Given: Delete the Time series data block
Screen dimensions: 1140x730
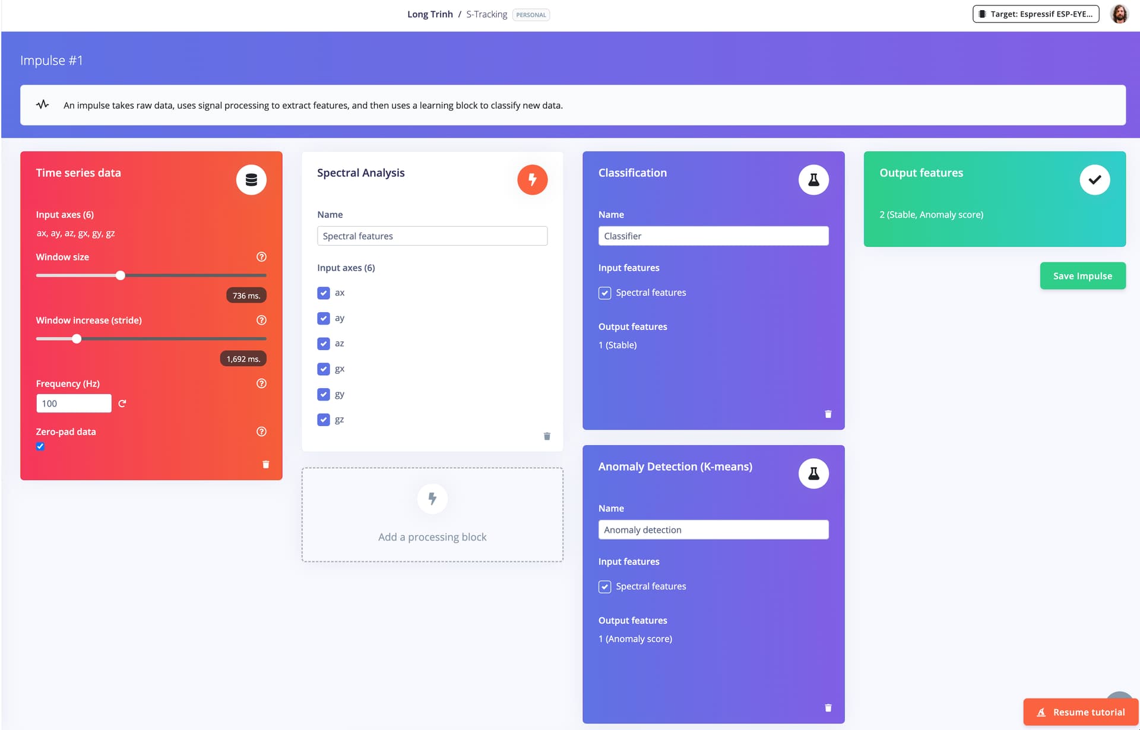Looking at the screenshot, I should 265,465.
